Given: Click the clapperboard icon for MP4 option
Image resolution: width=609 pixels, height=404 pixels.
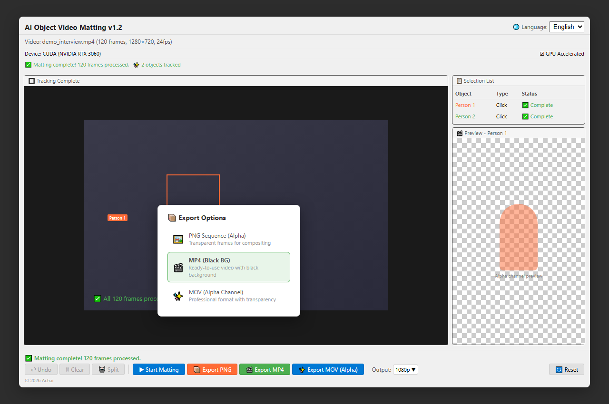Looking at the screenshot, I should tap(178, 267).
